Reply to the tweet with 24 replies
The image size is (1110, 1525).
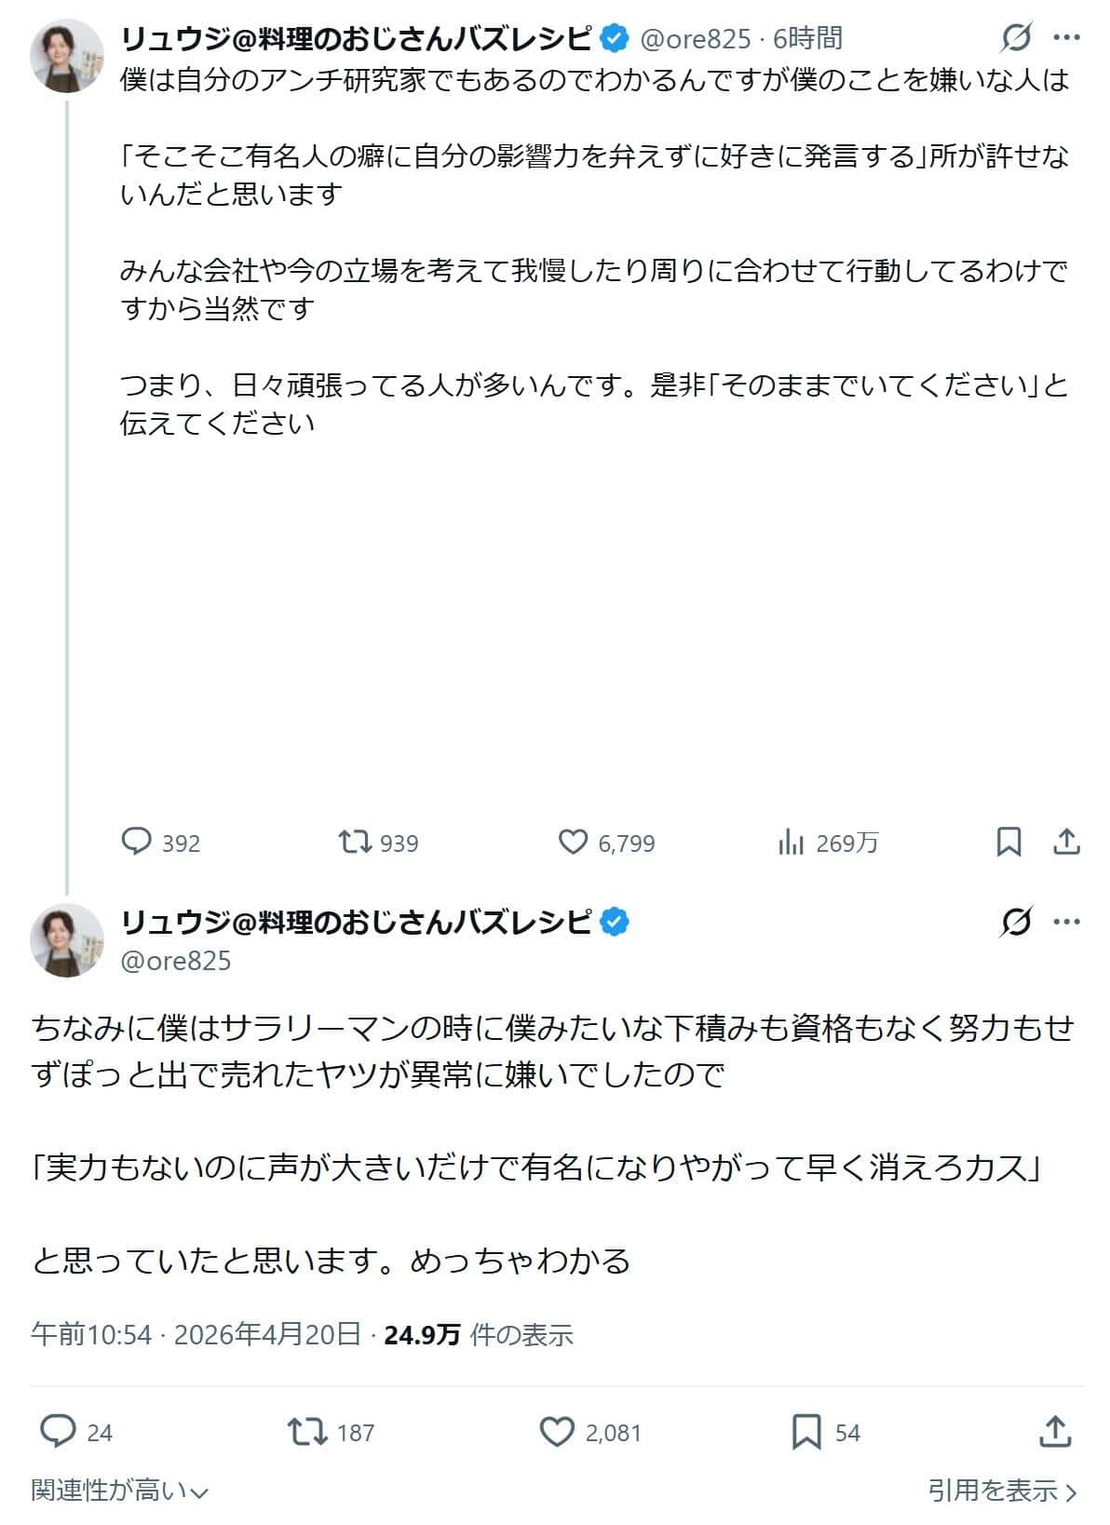[58, 1431]
